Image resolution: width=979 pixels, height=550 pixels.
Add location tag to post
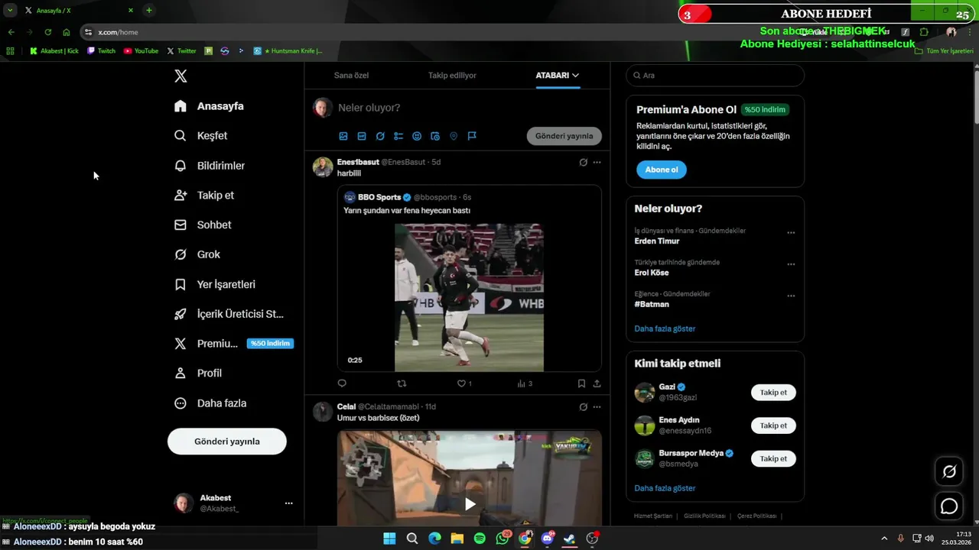[x=454, y=136]
